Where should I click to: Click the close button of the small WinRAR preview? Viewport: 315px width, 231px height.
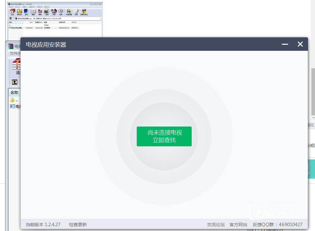100,4
